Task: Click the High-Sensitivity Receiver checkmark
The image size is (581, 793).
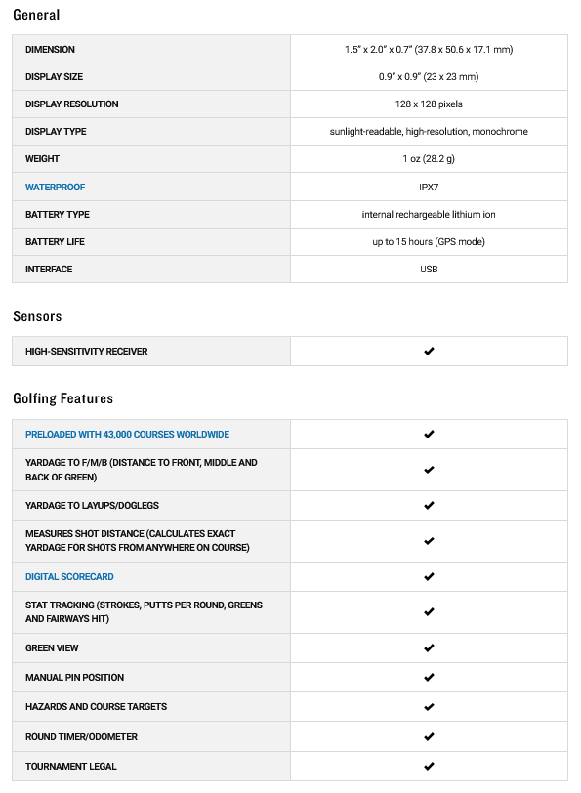Action: point(429,351)
